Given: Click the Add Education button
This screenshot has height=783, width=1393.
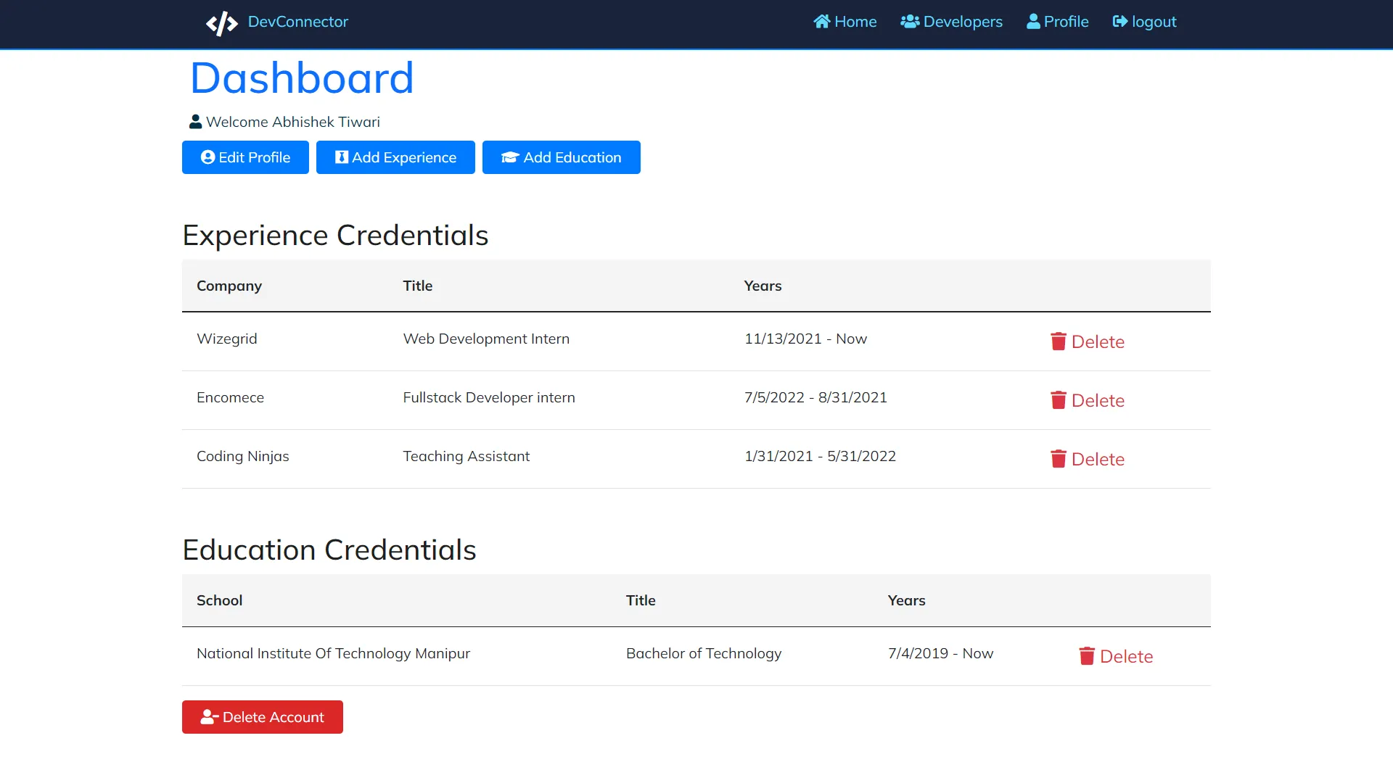Looking at the screenshot, I should point(561,157).
